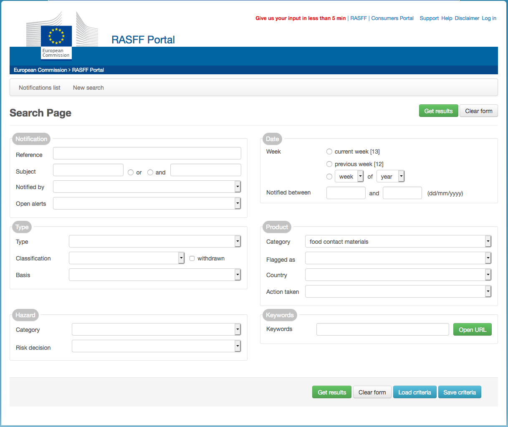The image size is (508, 427).
Task: Expand the Type dropdown
Action: (x=155, y=241)
